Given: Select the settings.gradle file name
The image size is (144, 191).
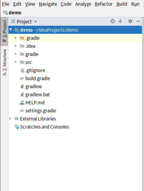Looking at the screenshot, I should click(41, 111).
